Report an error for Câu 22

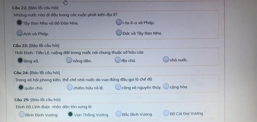(x=43, y=8)
